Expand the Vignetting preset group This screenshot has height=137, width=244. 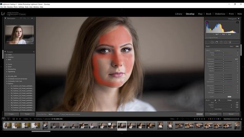(x=7, y=72)
